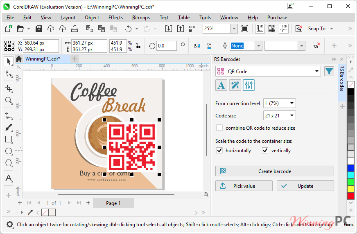Click the blue funnel filter button
357x234 pixels.
pyautogui.click(x=329, y=72)
